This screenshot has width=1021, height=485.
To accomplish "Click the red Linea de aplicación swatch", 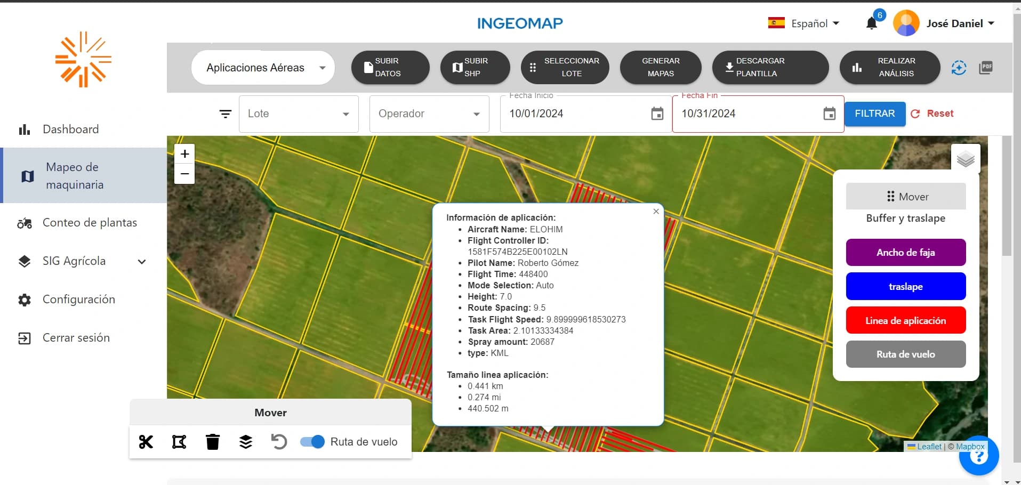I will pos(906,321).
